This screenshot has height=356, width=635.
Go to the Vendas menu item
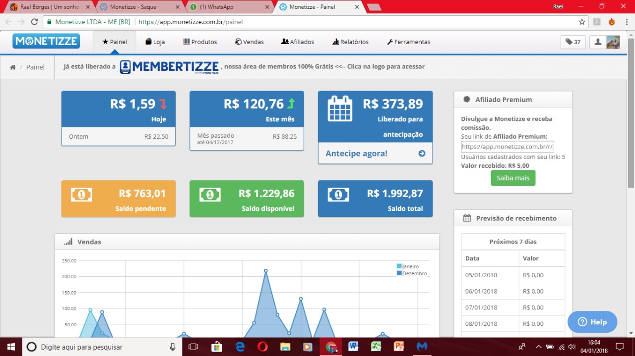(x=250, y=42)
